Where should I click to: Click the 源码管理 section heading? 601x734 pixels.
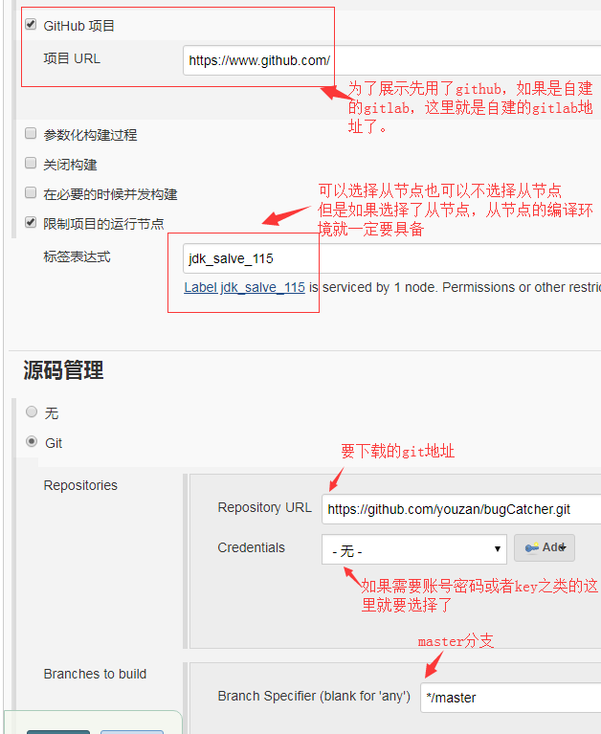pyautogui.click(x=63, y=370)
